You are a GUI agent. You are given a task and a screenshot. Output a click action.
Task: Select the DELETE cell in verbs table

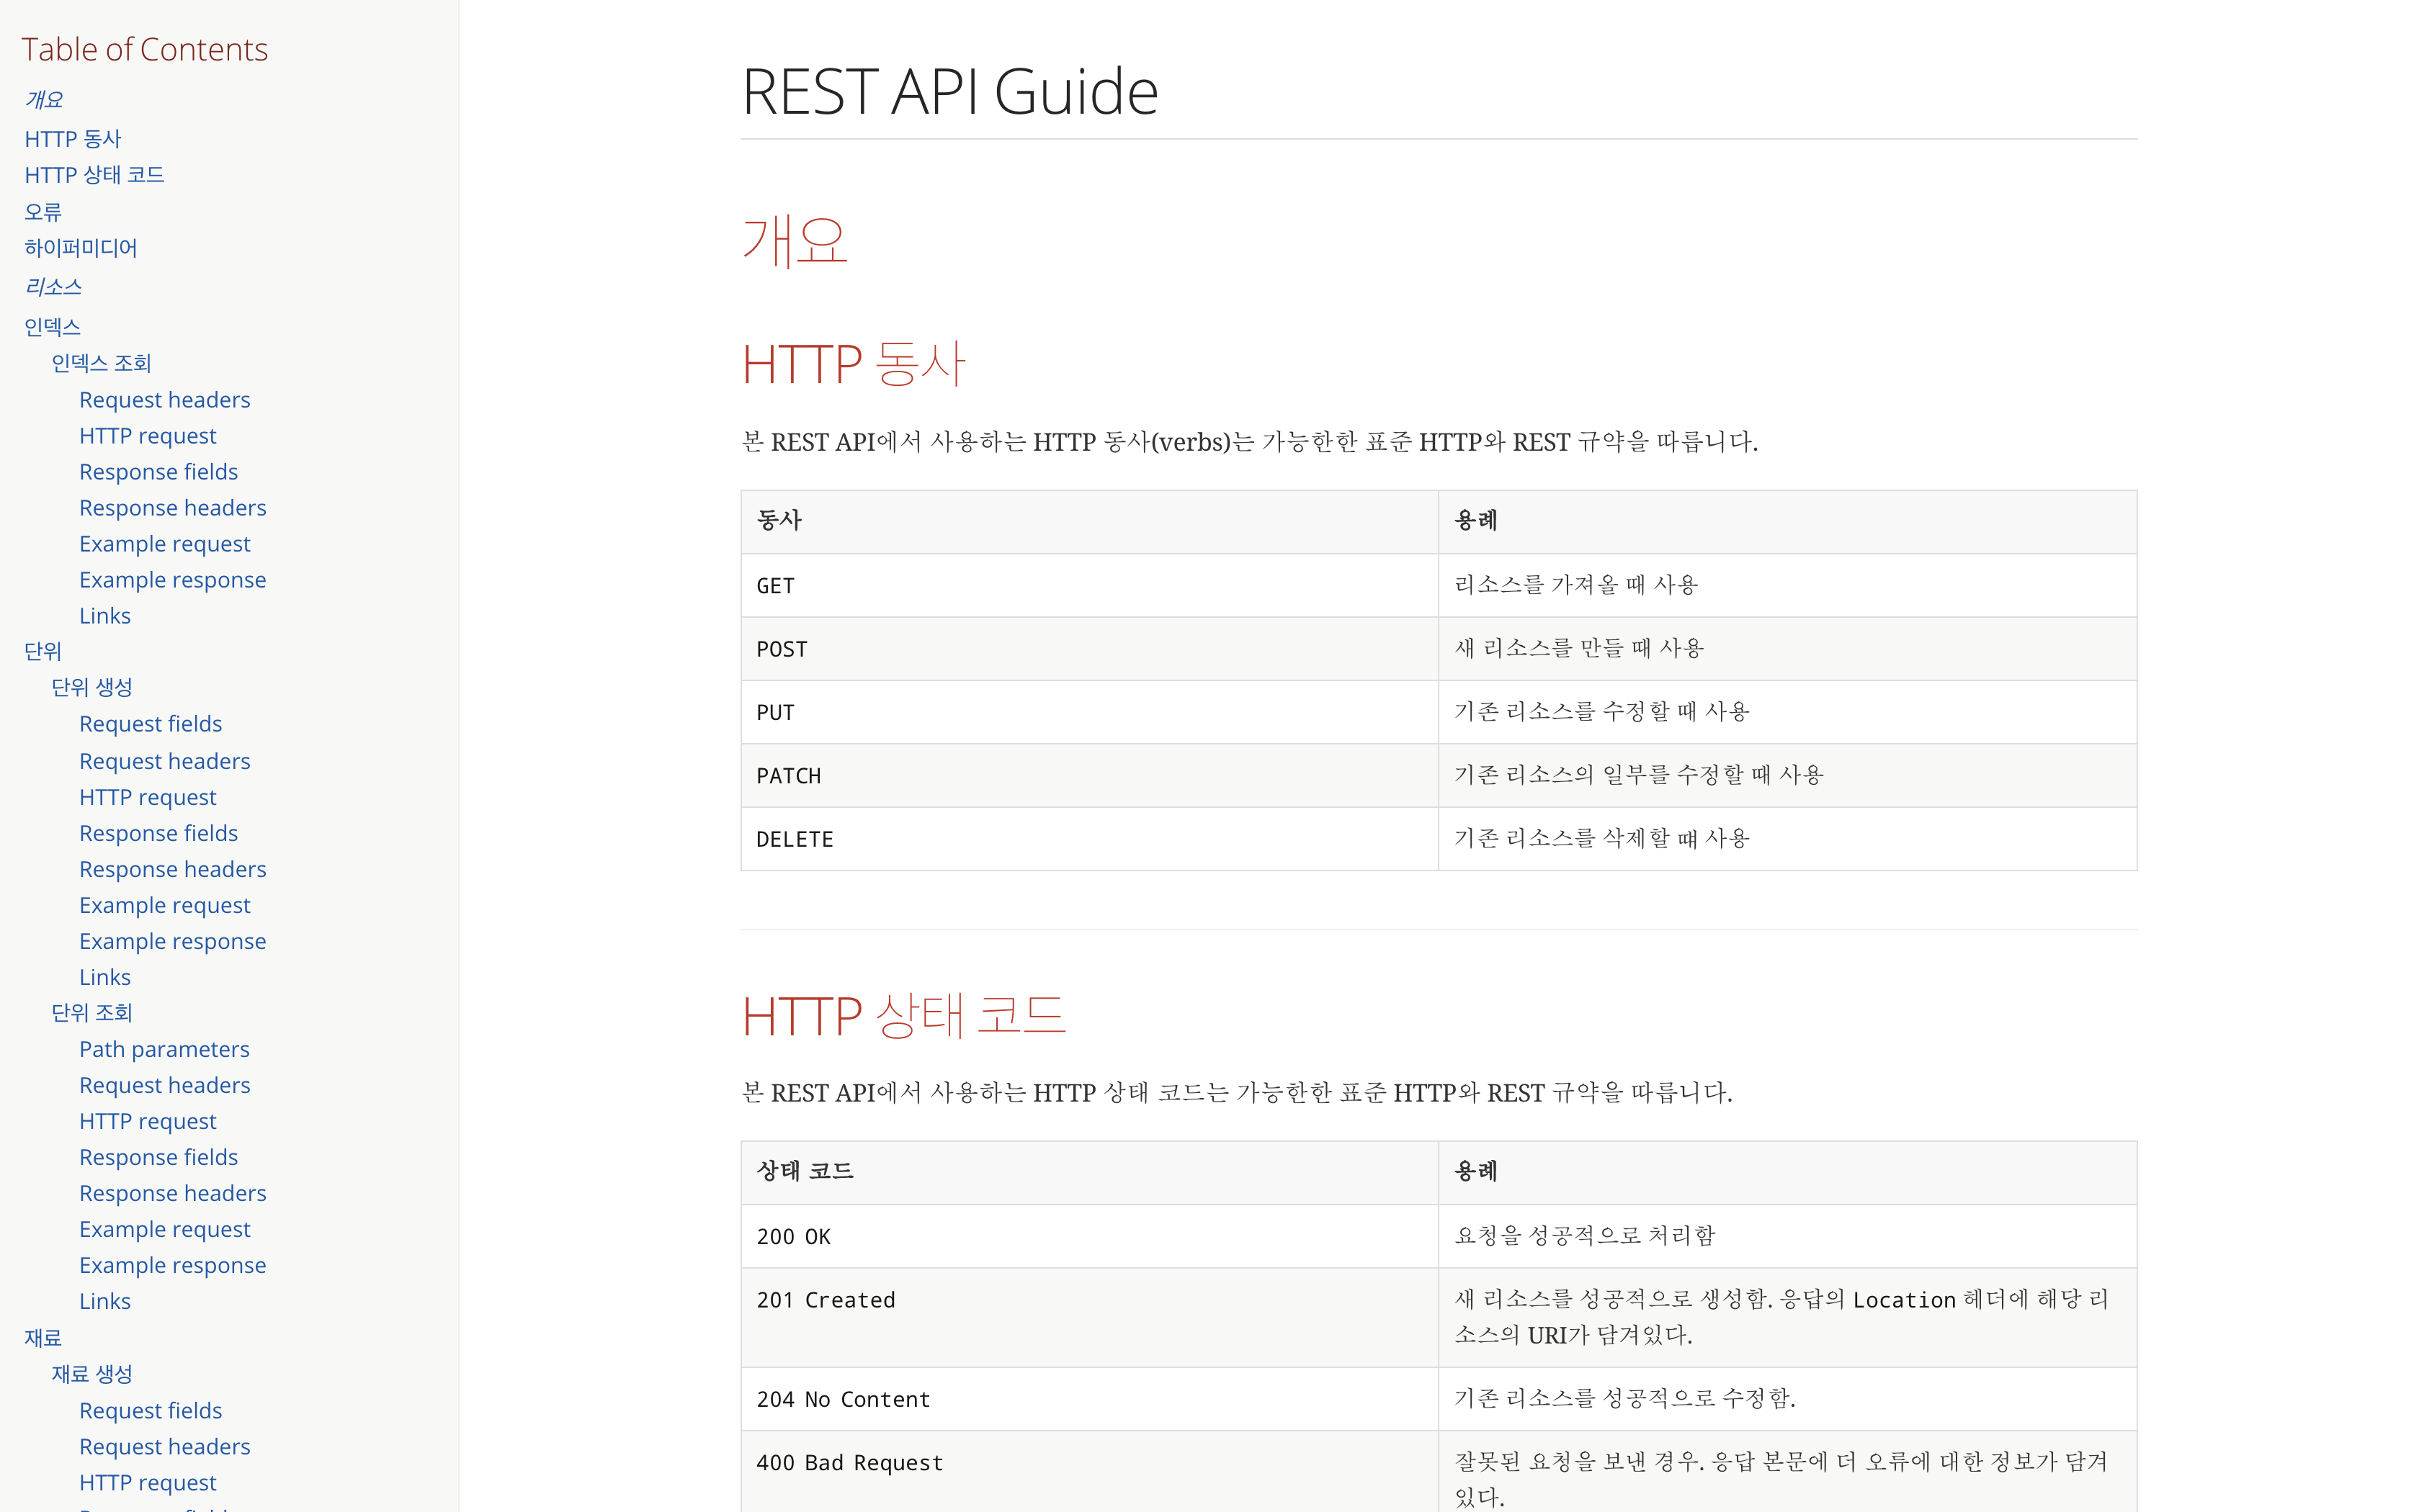1089,839
